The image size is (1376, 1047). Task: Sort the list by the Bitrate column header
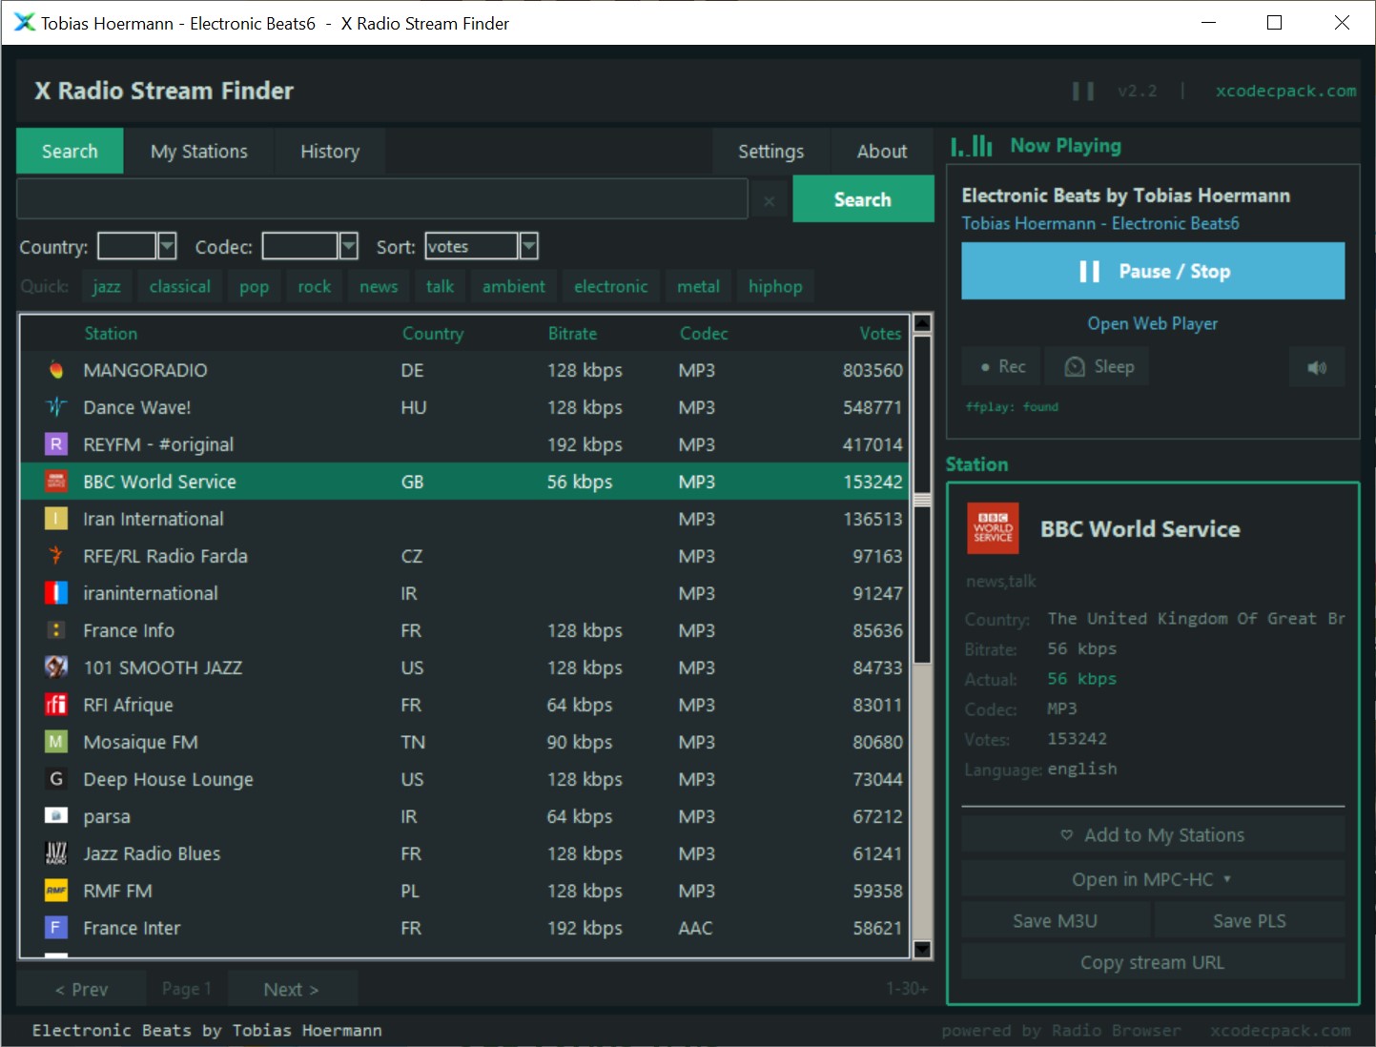[x=572, y=334]
